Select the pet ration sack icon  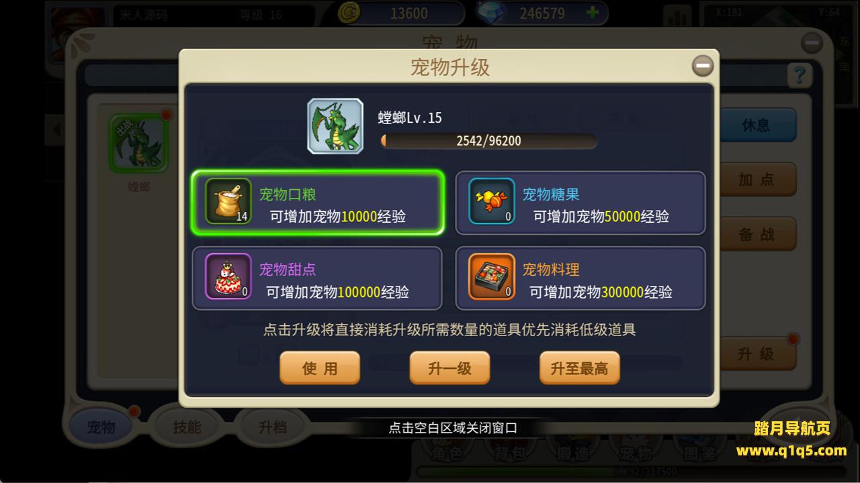[228, 201]
